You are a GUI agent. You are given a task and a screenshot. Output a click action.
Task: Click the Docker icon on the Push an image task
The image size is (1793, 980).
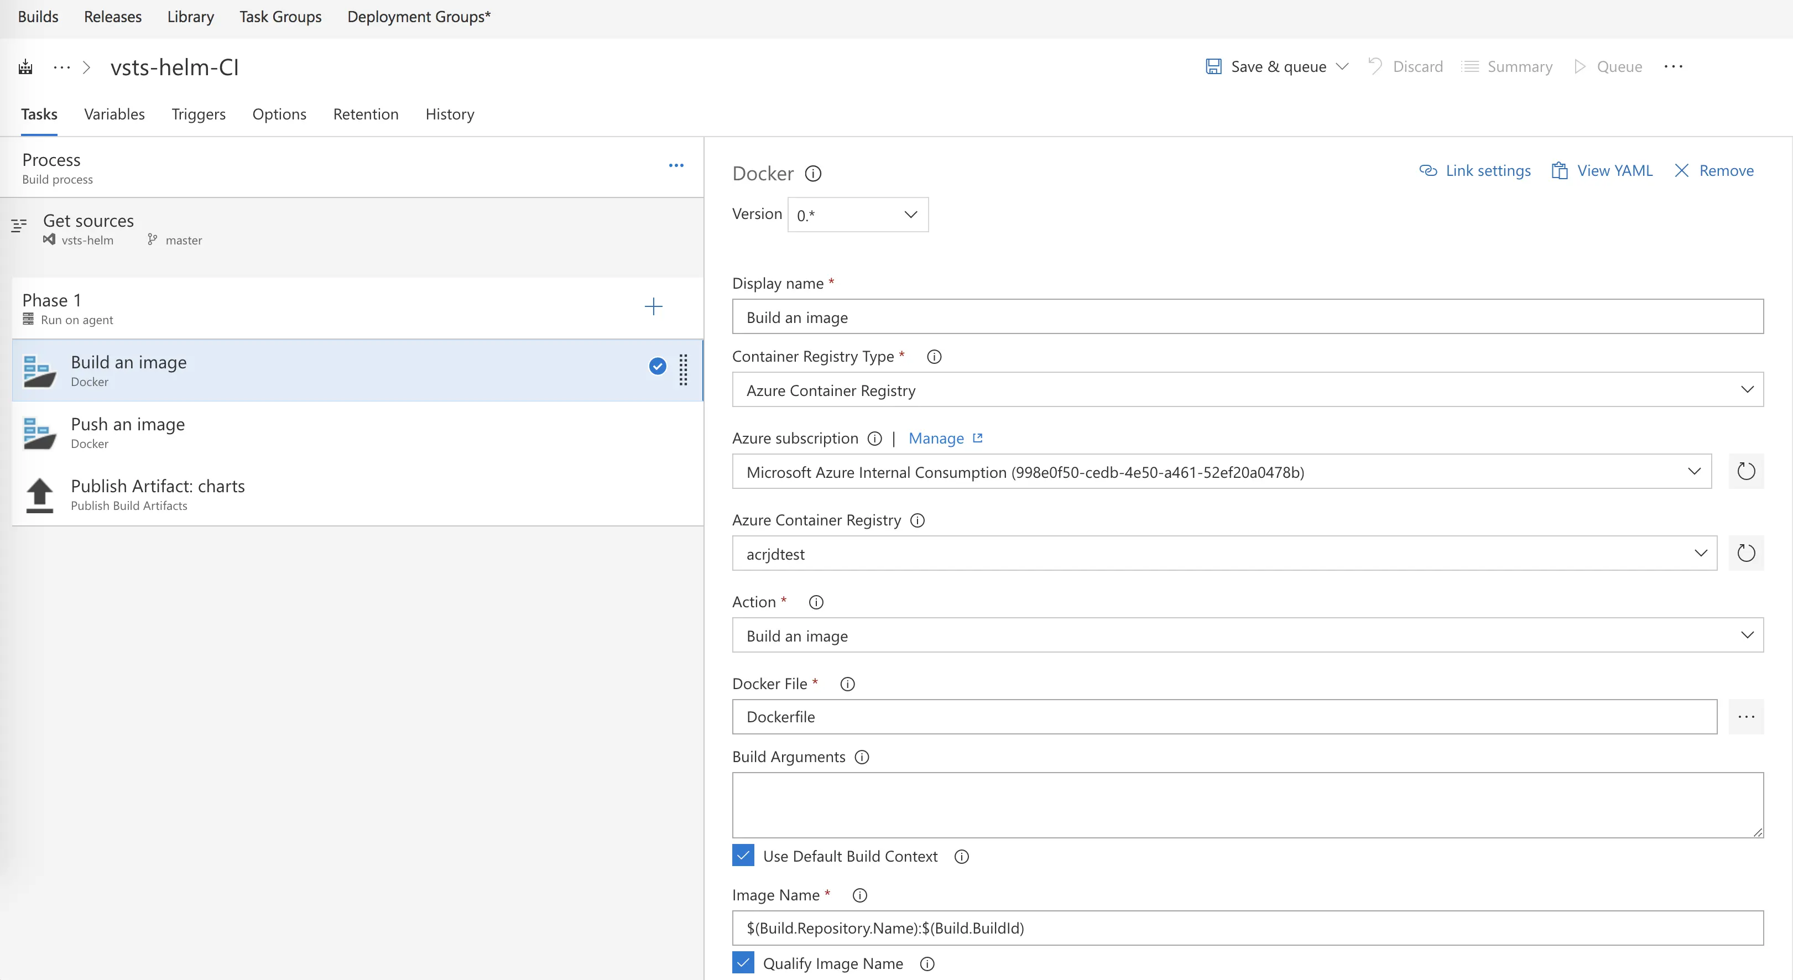(39, 433)
